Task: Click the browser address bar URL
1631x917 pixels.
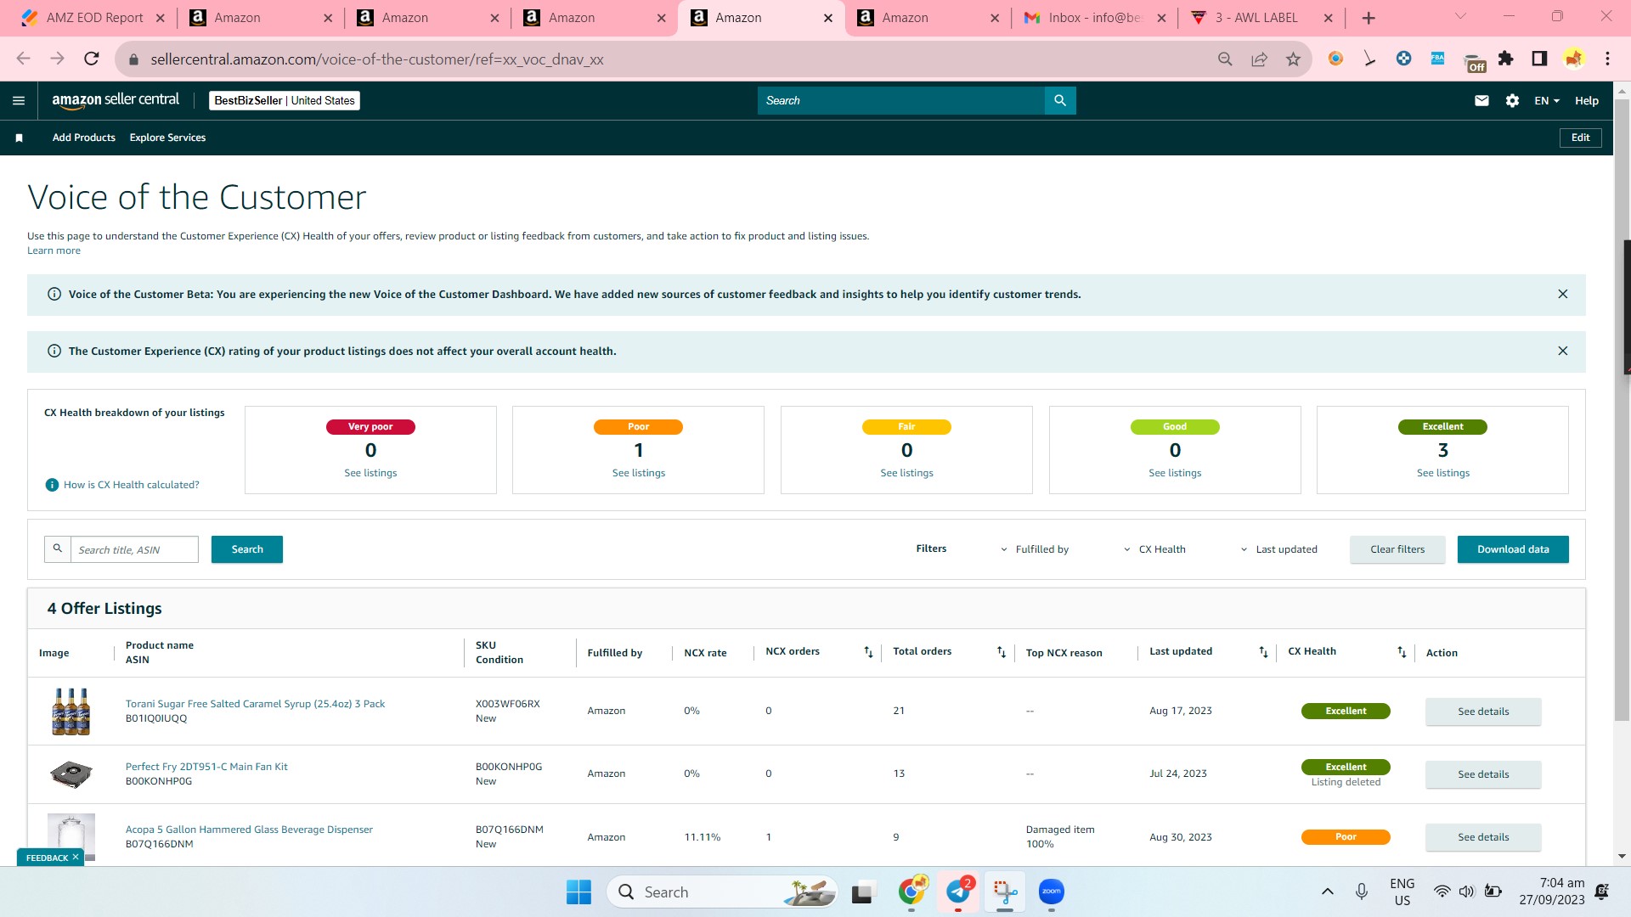Action: point(377,59)
